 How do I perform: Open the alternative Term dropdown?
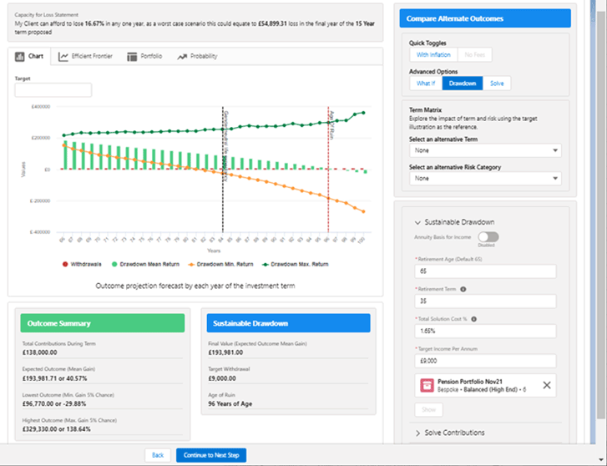pos(485,150)
